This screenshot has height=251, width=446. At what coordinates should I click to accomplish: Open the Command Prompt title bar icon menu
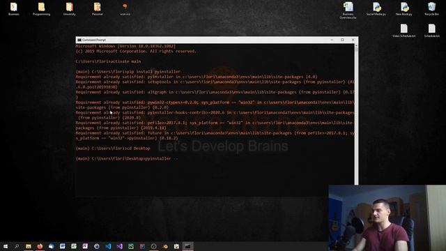pos(79,40)
